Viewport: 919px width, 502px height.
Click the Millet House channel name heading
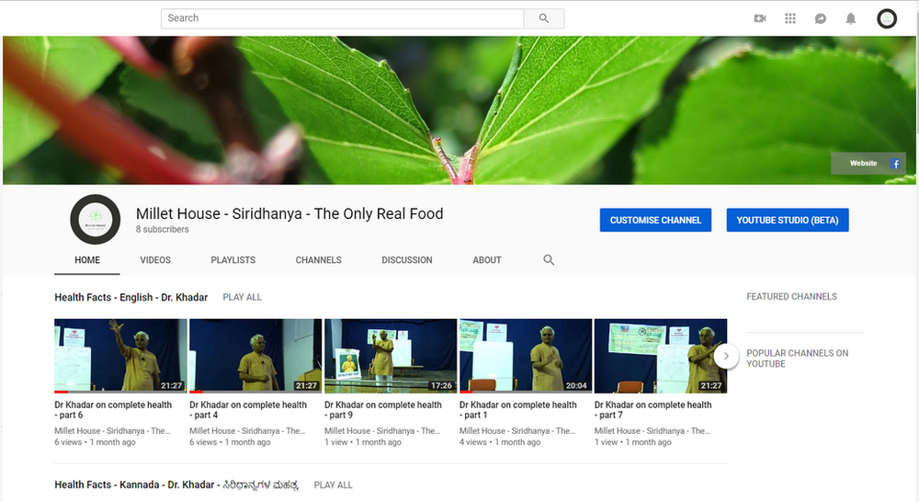tap(289, 214)
